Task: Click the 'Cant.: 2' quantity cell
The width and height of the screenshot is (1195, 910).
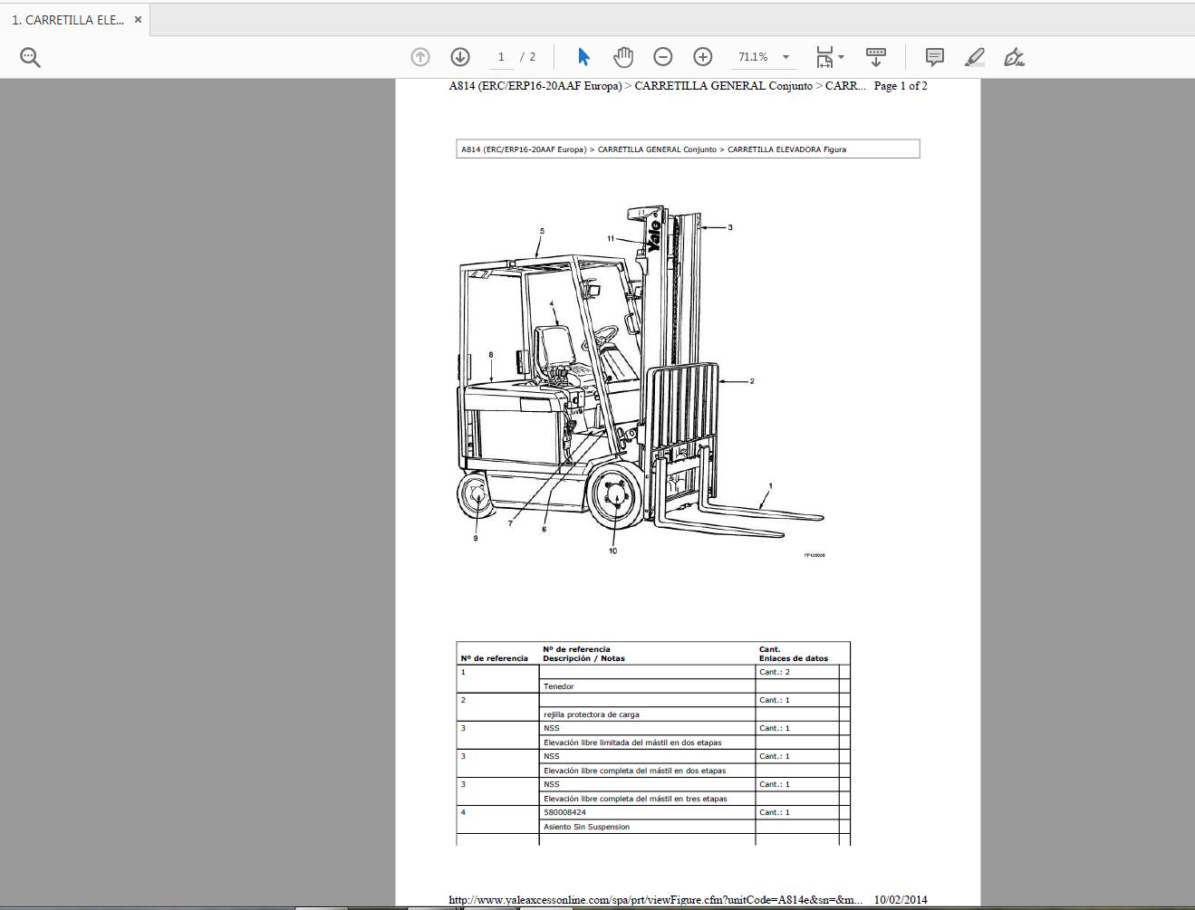Action: (x=797, y=672)
